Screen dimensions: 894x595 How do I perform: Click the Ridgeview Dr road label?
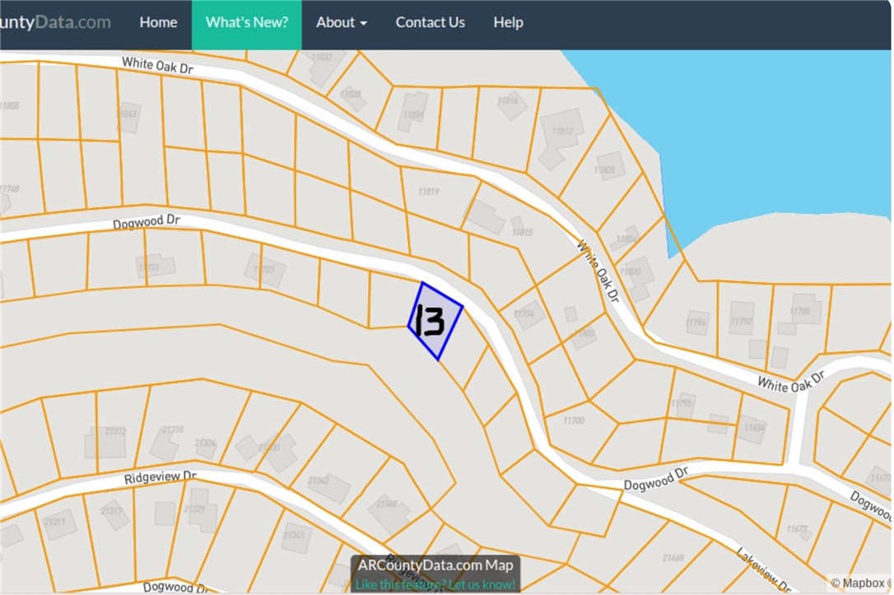[161, 477]
